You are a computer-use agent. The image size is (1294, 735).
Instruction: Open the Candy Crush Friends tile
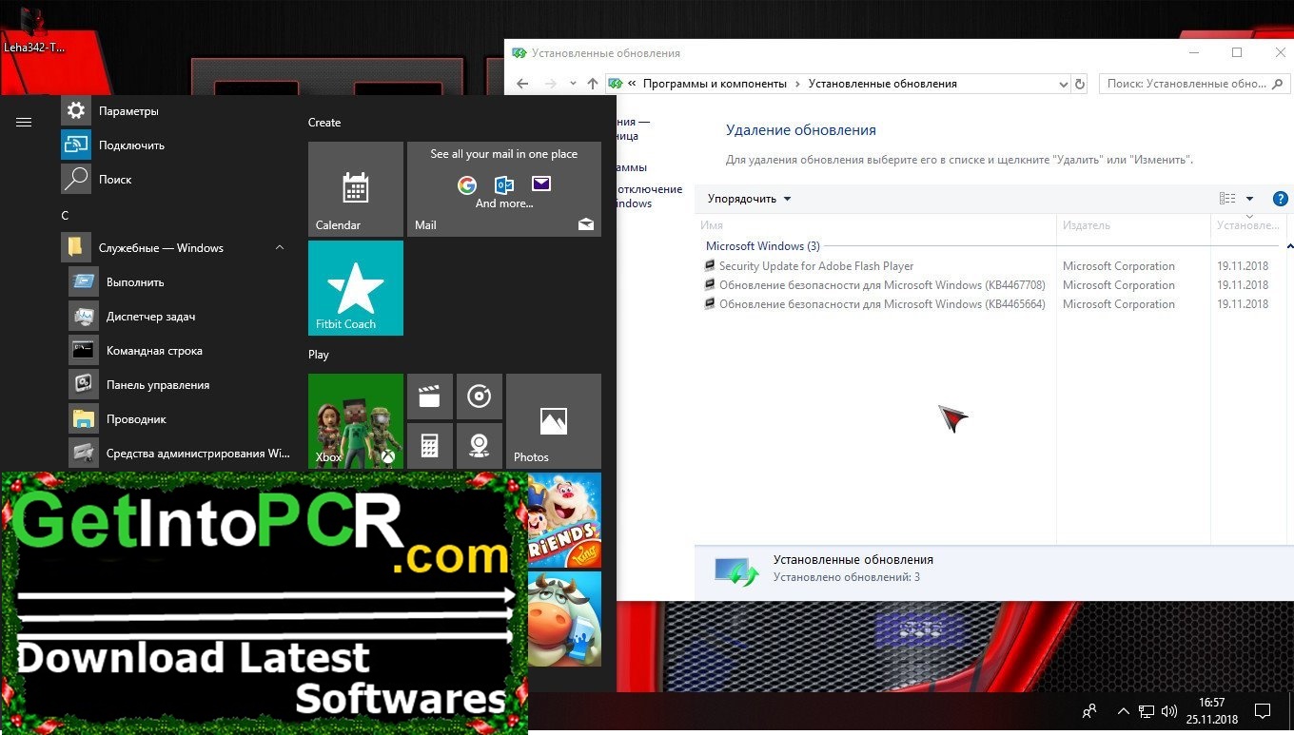tap(564, 520)
